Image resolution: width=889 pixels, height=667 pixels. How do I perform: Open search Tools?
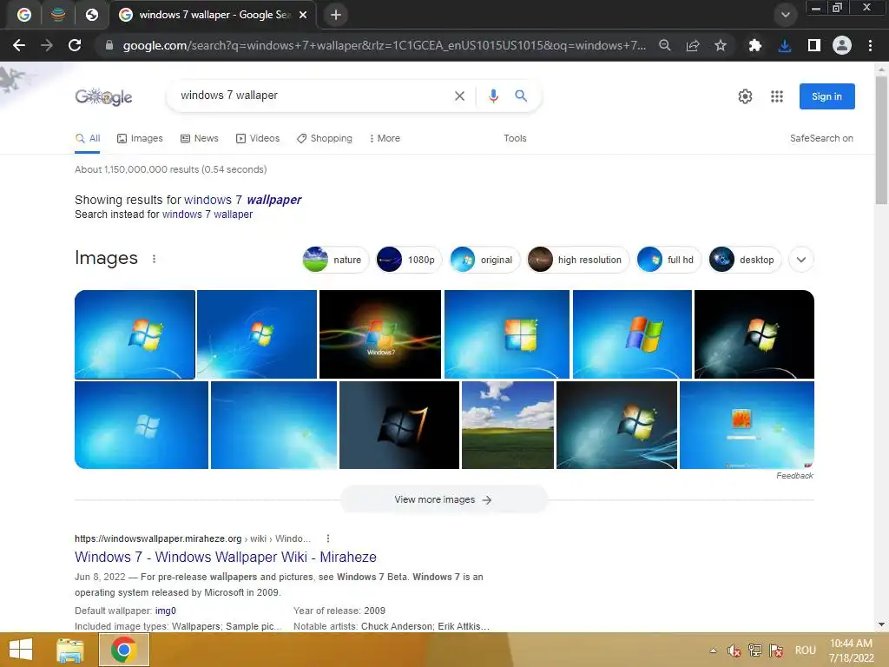(x=515, y=138)
